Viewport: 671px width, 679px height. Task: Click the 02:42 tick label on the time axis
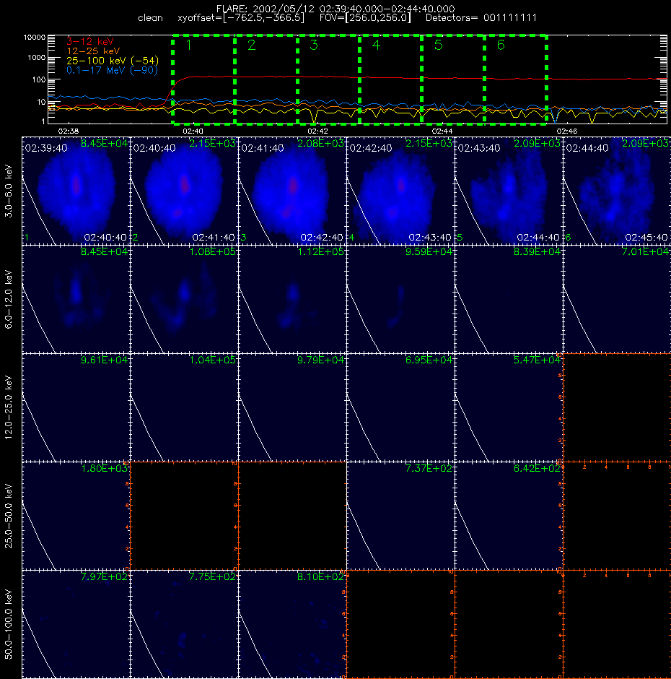[x=317, y=131]
